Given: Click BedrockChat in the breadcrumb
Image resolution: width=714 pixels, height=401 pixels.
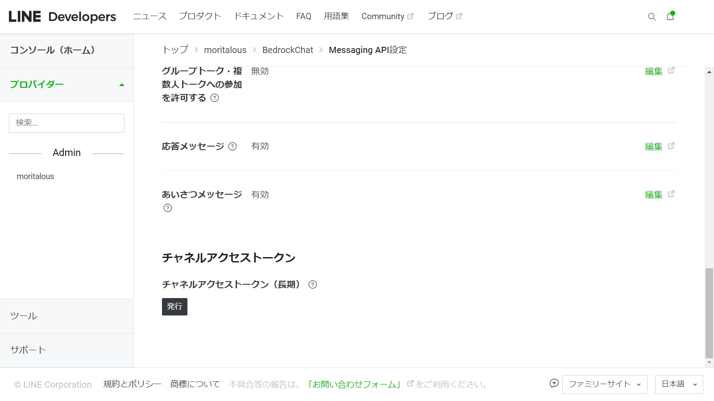Looking at the screenshot, I should click(287, 50).
